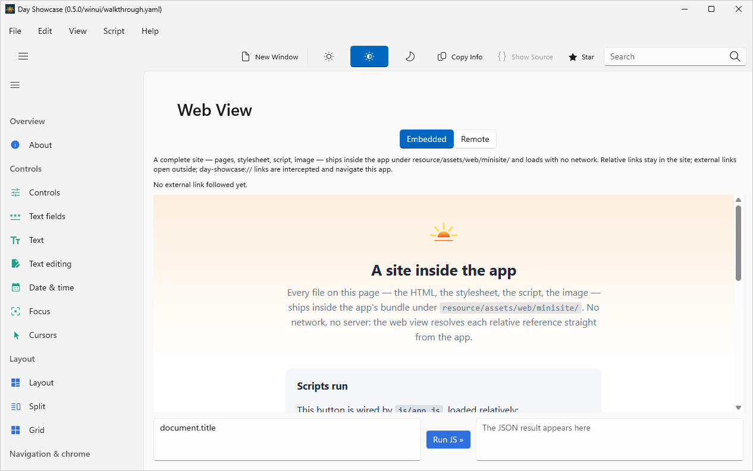Open the Date & time page label
The height and width of the screenshot is (471, 753).
pyautogui.click(x=52, y=287)
